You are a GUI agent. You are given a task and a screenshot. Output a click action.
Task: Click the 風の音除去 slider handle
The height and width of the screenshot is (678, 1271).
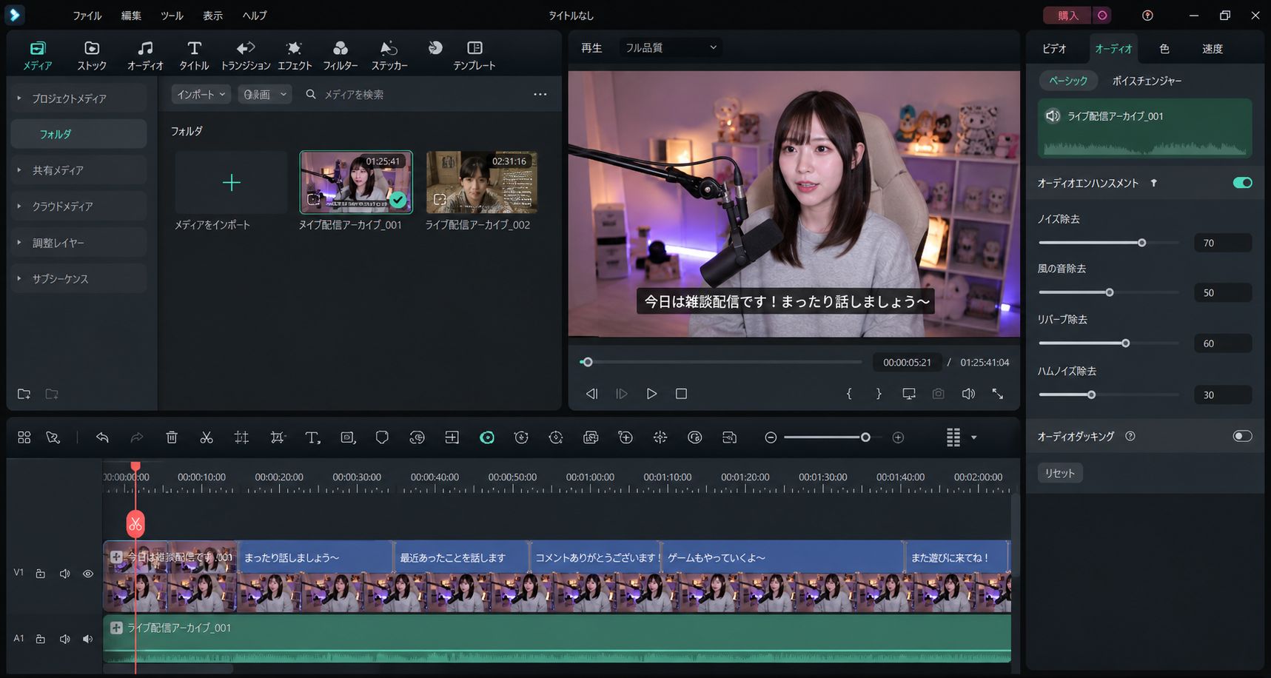tap(1110, 292)
